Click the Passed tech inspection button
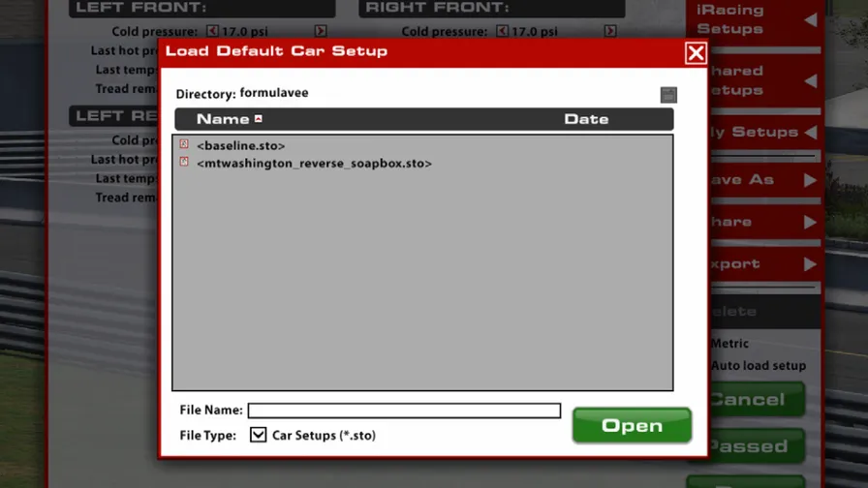Image resolution: width=868 pixels, height=488 pixels. 757,445
